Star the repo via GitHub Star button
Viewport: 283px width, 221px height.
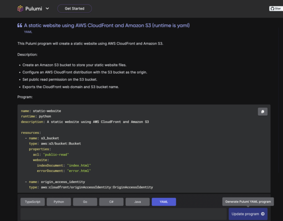[x=276, y=8]
